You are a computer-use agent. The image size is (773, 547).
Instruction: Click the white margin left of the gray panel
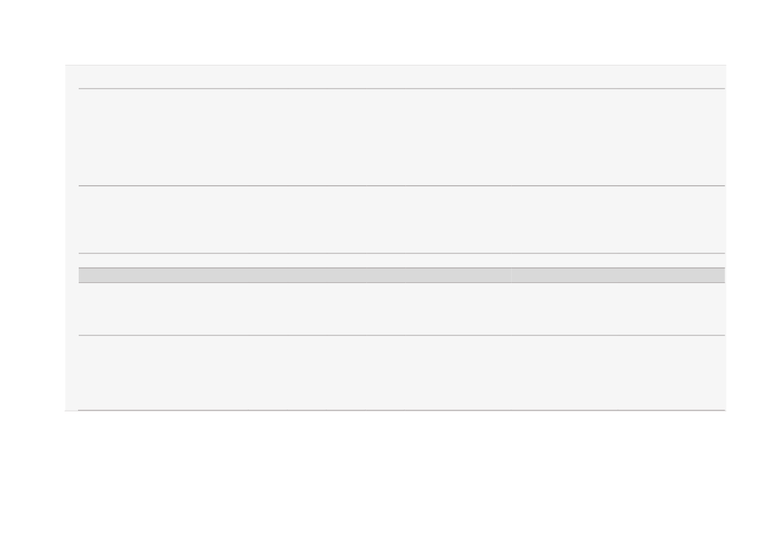click(x=32, y=237)
